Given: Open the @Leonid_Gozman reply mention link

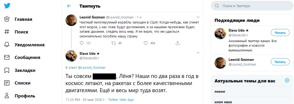Looking at the screenshot, I should click(x=92, y=67).
